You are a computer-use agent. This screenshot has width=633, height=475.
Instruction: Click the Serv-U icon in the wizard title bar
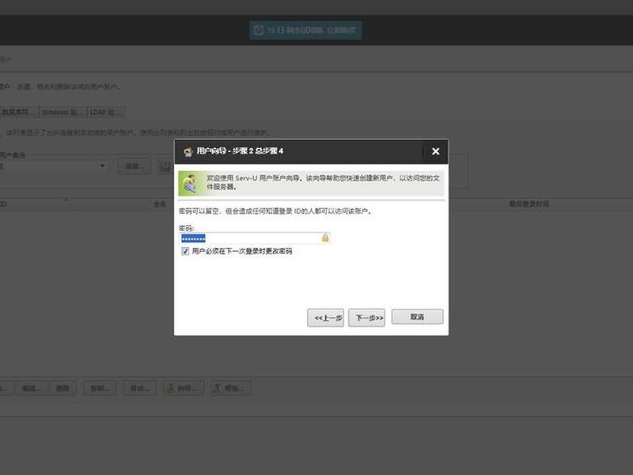pos(188,151)
